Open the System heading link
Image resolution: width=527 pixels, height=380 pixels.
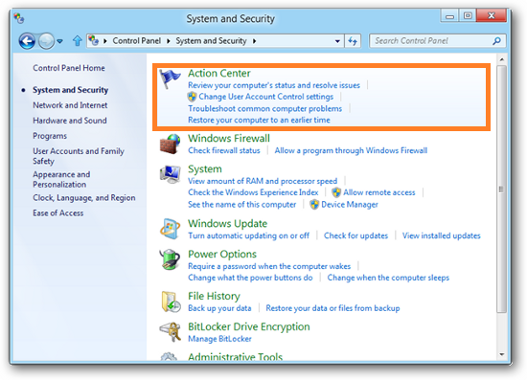[x=205, y=168]
